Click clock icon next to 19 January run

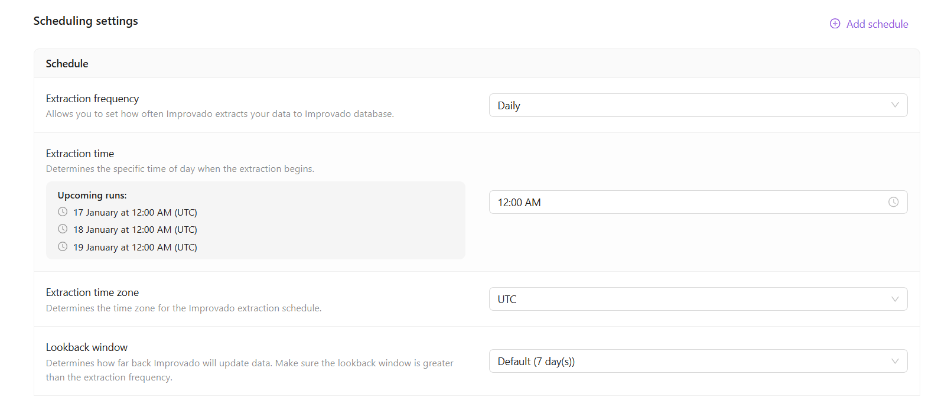pyautogui.click(x=63, y=247)
